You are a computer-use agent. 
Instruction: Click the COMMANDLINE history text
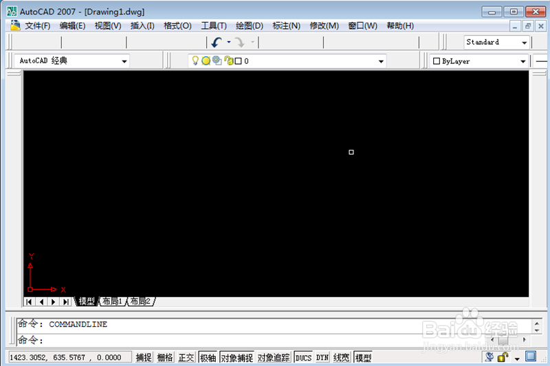[x=78, y=324]
